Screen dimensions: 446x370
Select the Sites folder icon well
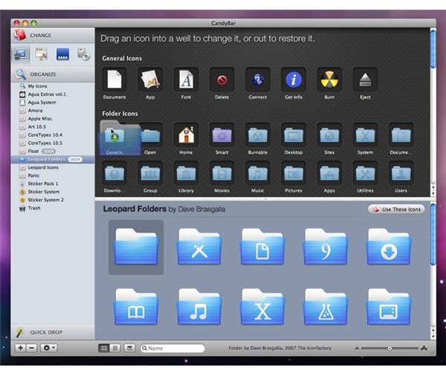pyautogui.click(x=329, y=134)
